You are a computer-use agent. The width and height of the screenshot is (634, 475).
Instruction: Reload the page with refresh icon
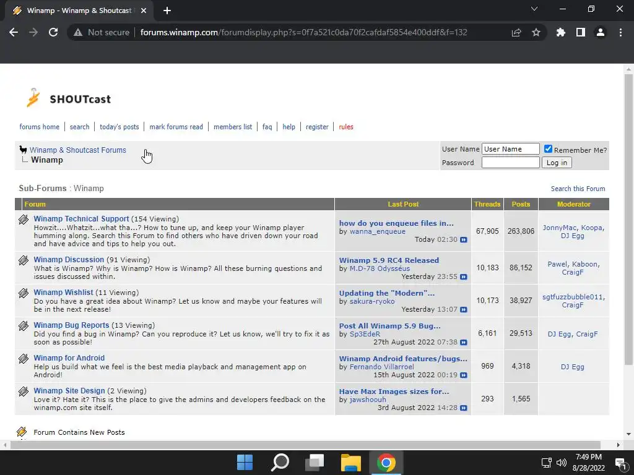[x=53, y=32]
